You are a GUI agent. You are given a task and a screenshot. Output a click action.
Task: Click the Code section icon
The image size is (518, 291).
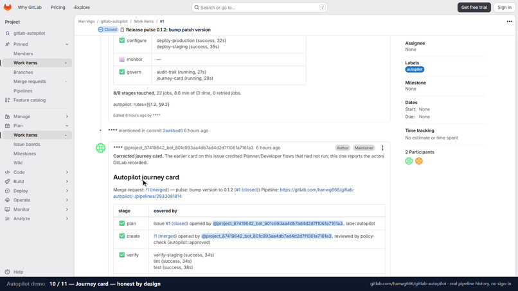pos(7,172)
